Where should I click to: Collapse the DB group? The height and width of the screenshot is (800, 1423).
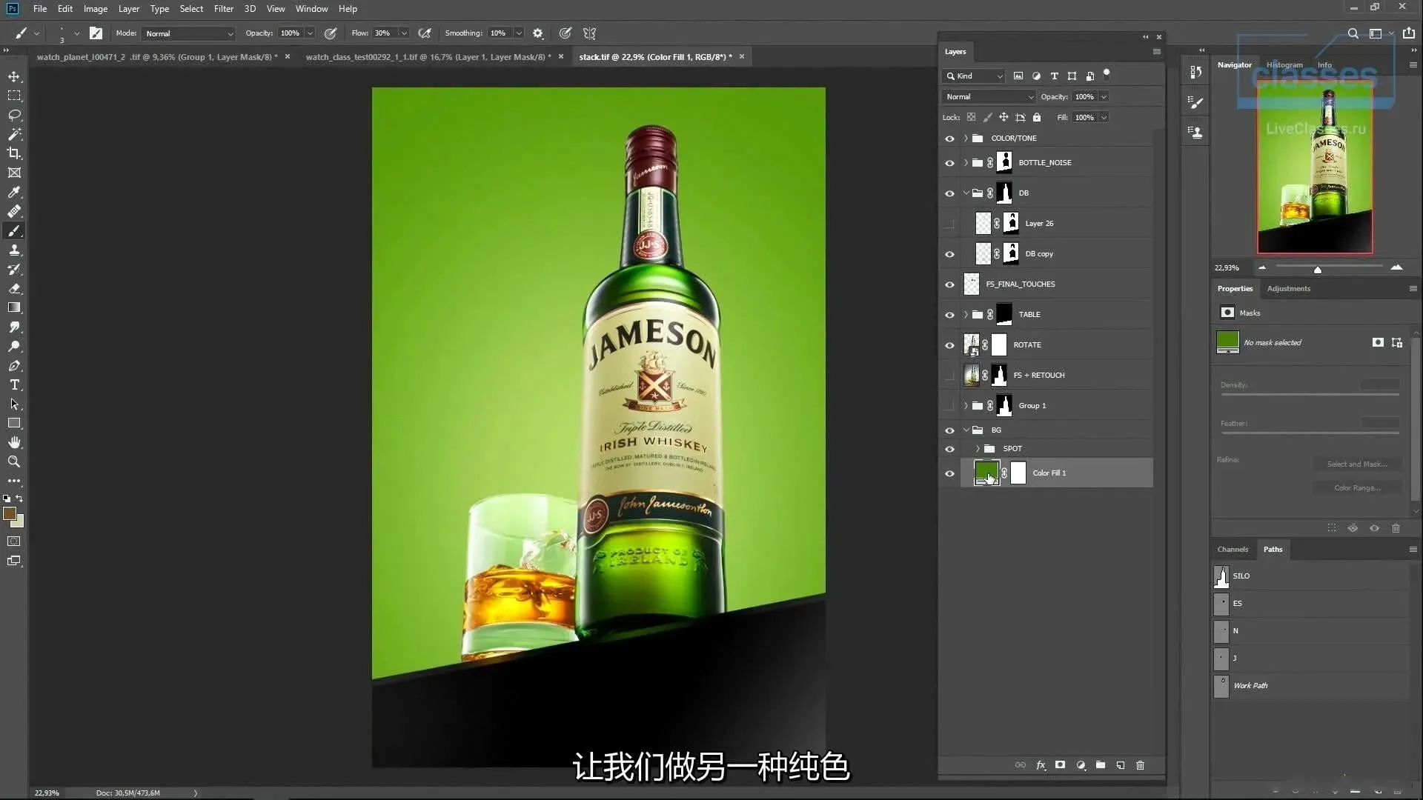966,193
